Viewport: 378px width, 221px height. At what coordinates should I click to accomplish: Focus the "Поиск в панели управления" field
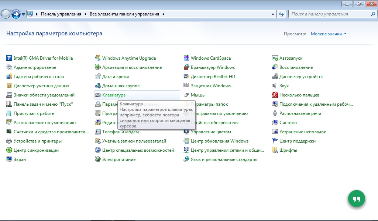coord(333,14)
